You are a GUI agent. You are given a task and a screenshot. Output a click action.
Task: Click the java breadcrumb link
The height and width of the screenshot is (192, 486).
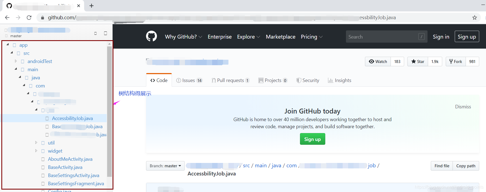coord(276,165)
